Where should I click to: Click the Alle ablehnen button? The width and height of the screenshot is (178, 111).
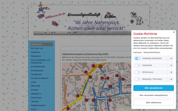point(153,102)
